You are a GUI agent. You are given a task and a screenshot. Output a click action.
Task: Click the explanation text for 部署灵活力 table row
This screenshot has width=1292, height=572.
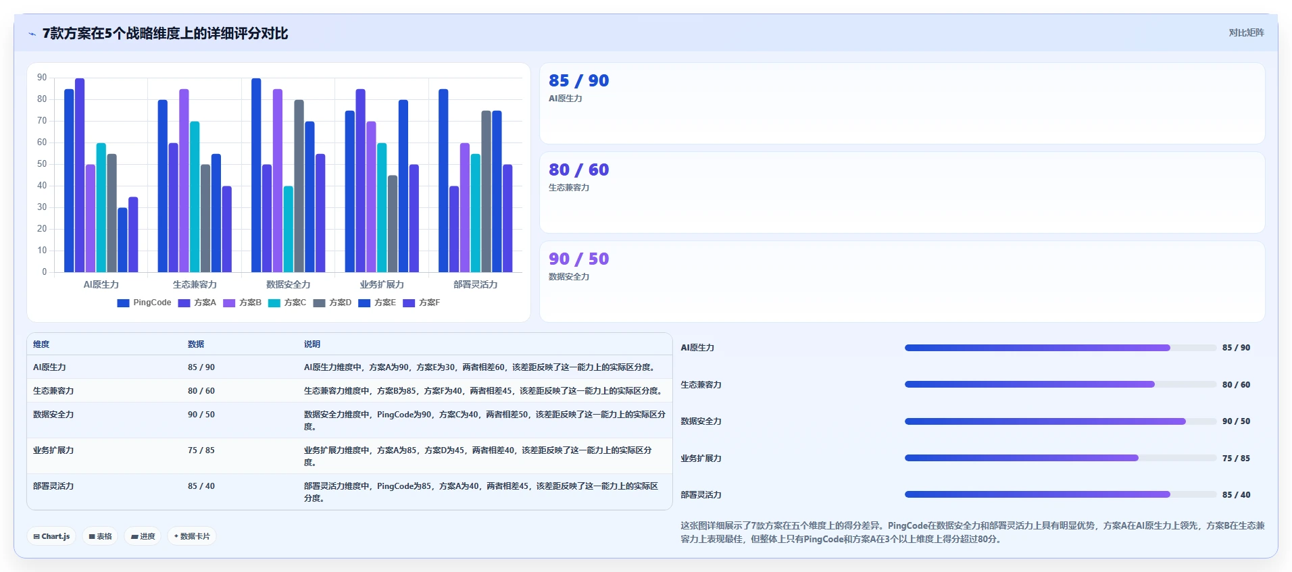[481, 492]
